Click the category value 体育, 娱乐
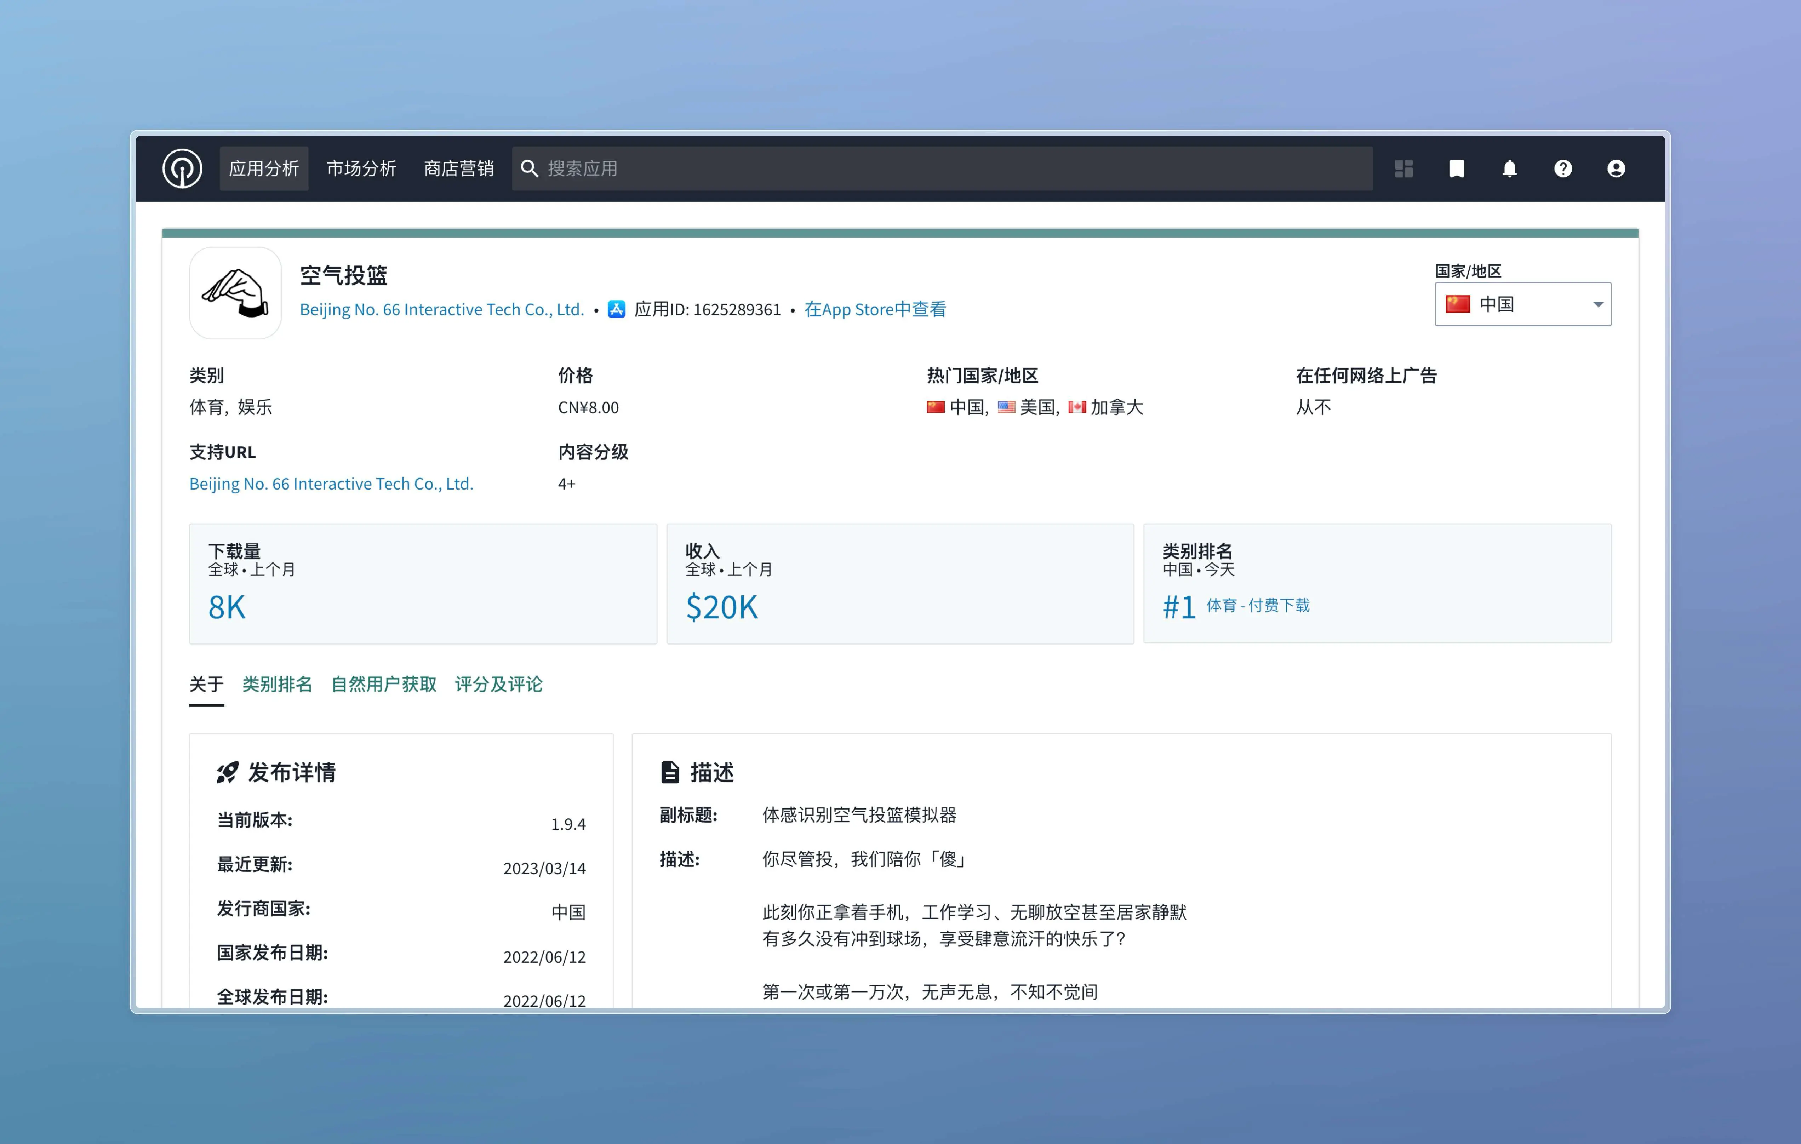 230,407
